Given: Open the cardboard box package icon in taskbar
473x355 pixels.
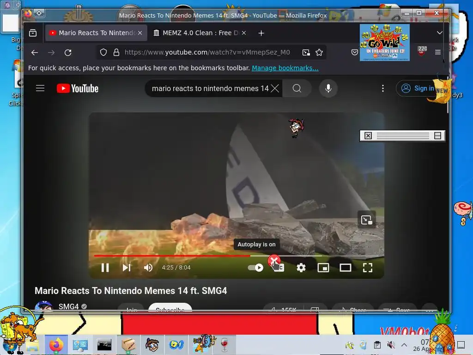Looking at the screenshot, I should (x=128, y=344).
